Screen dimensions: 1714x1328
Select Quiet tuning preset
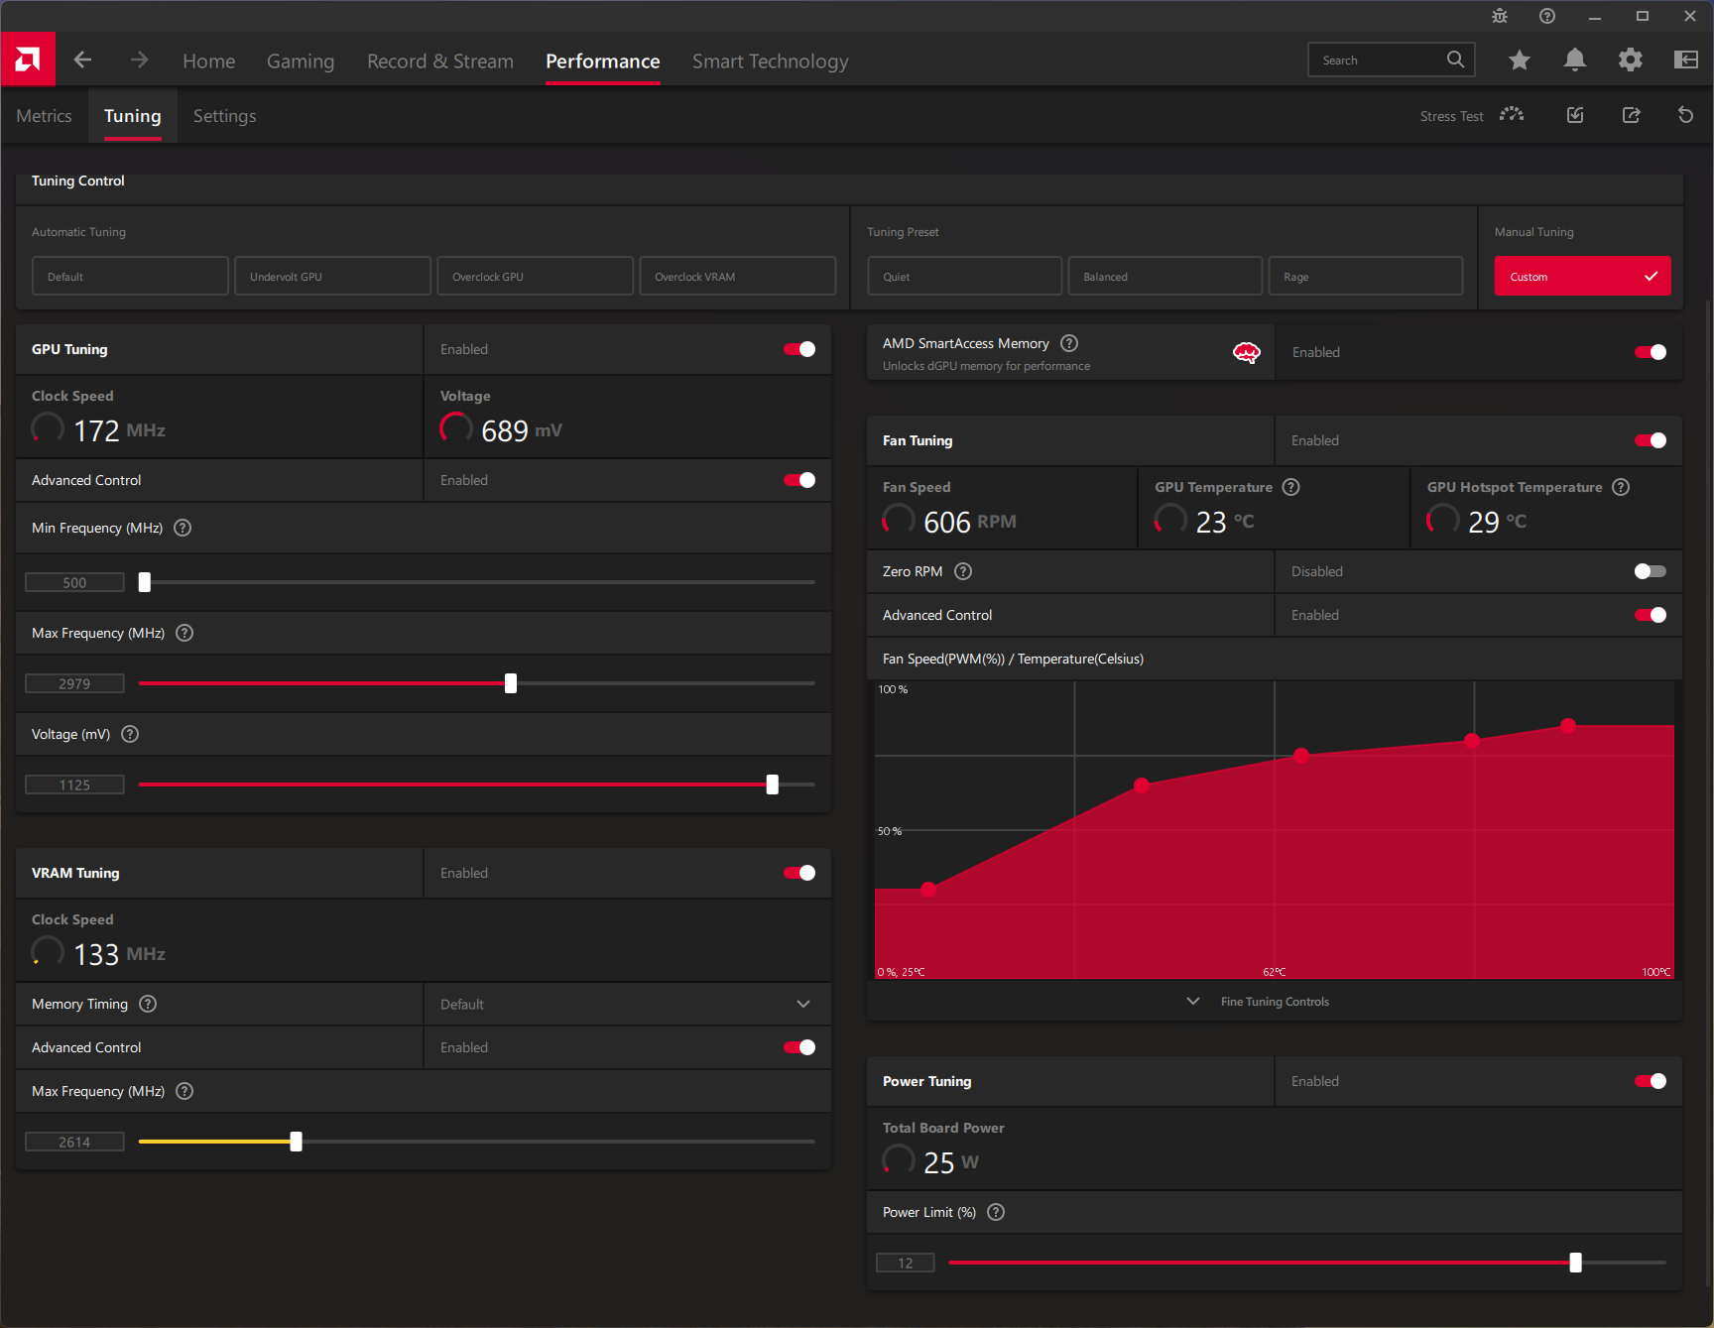tap(965, 276)
